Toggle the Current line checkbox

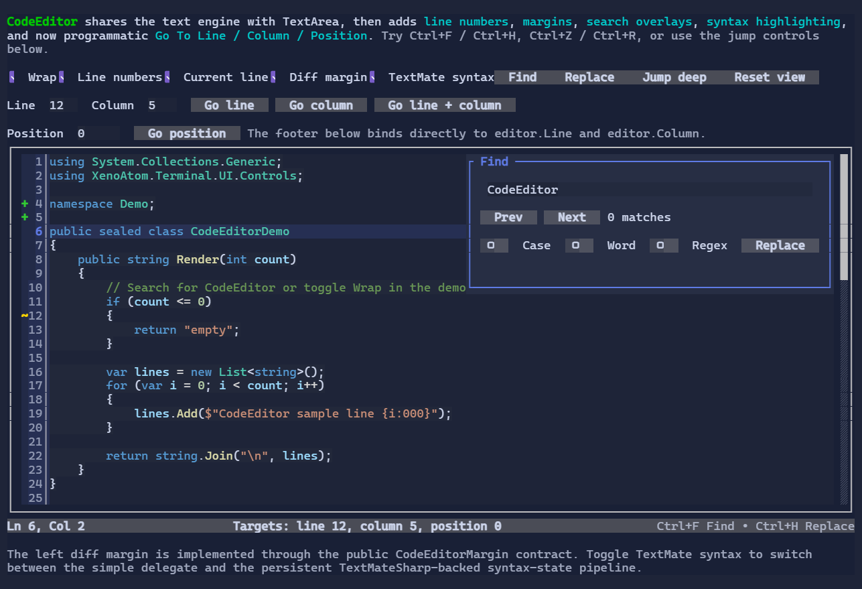coord(167,78)
